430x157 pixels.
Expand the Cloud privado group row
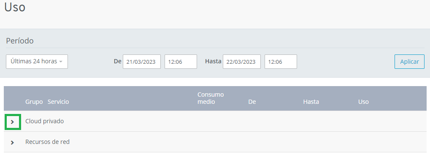(13, 122)
